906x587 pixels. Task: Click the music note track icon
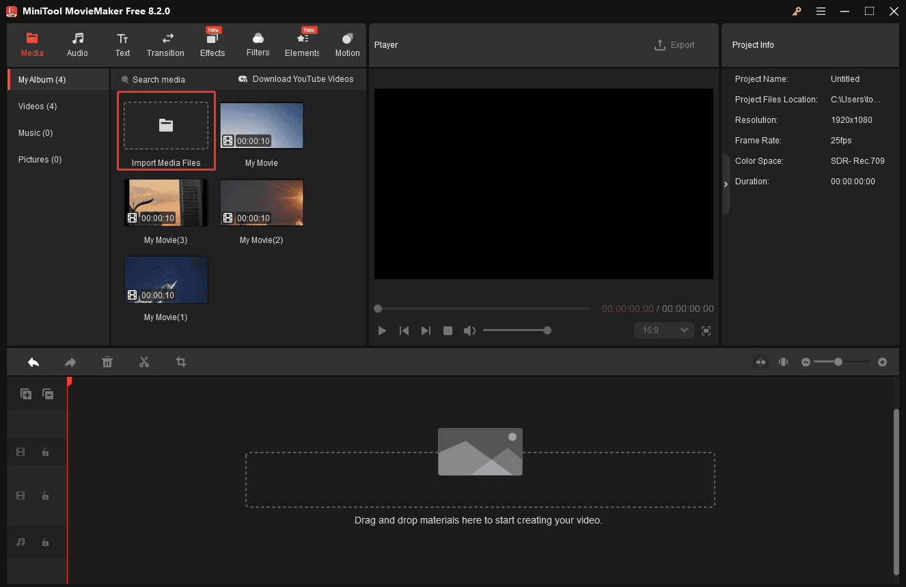pos(20,542)
